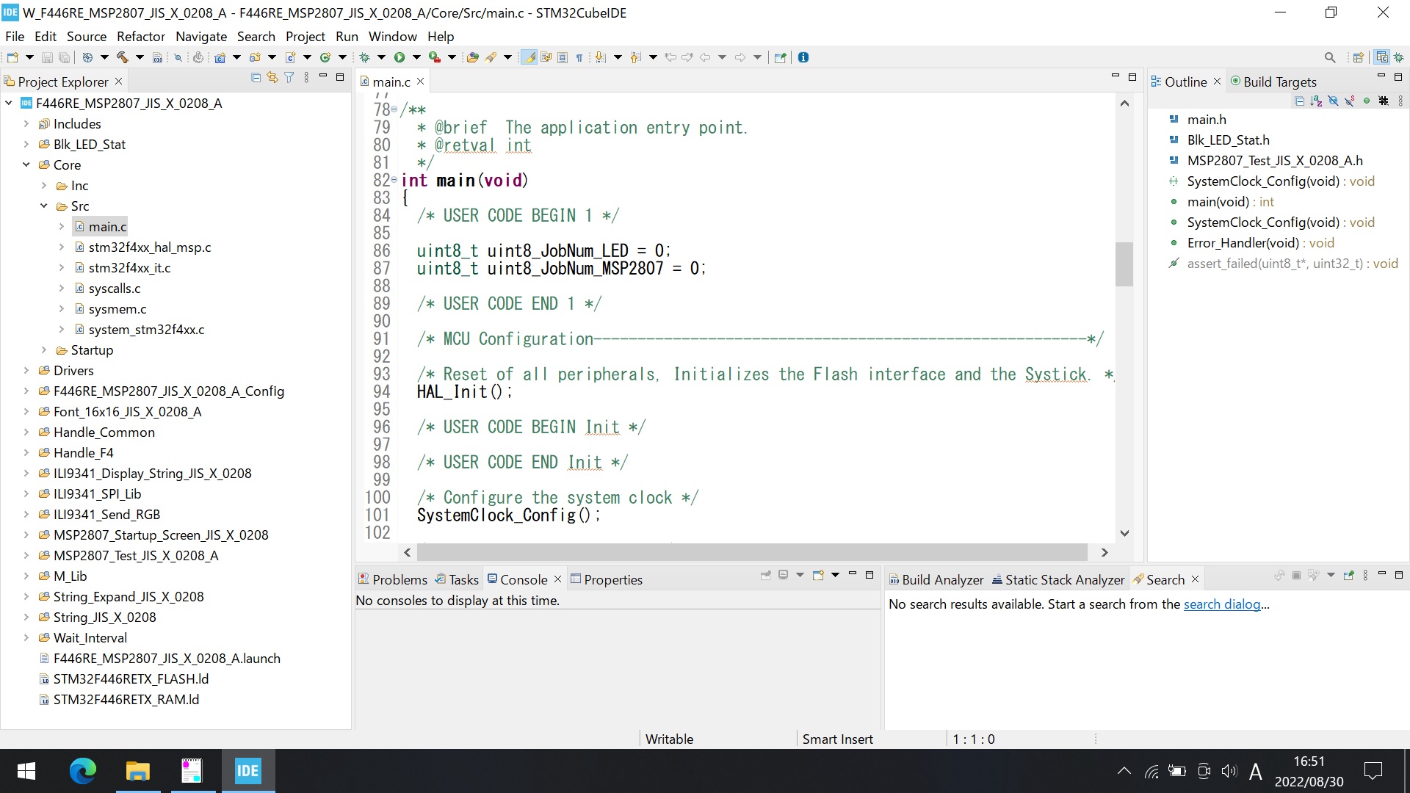1410x793 pixels.
Task: Toggle Hide Static Members in Outline
Action: tap(1350, 101)
